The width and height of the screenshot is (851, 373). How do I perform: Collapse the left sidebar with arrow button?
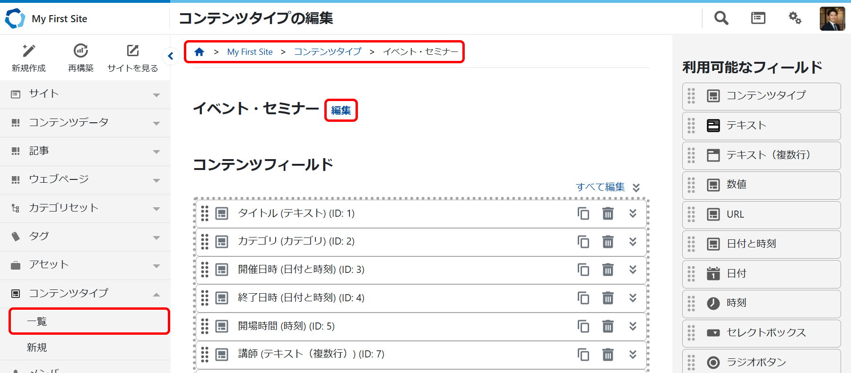point(171,56)
